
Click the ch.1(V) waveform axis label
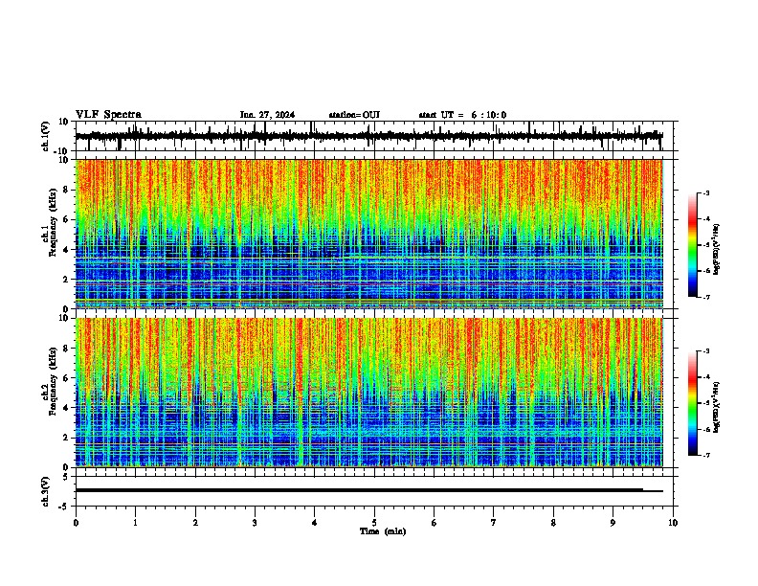pyautogui.click(x=46, y=136)
